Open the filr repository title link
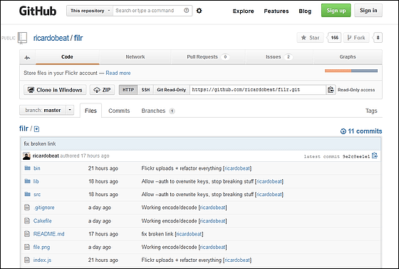The image size is (399, 269). [78, 38]
